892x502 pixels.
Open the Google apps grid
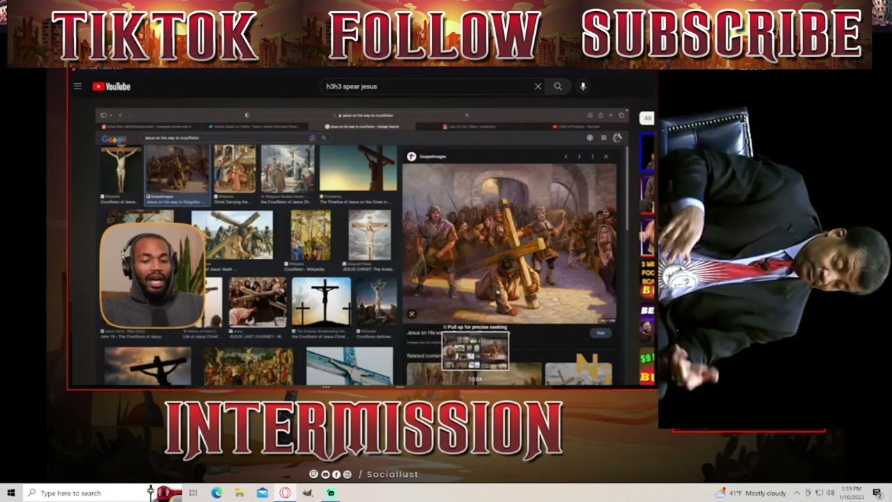(x=603, y=138)
